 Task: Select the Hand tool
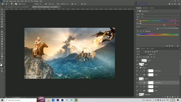point(2,56)
